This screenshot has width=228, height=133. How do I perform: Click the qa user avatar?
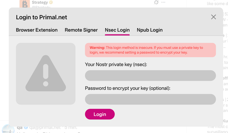click(x=8, y=129)
